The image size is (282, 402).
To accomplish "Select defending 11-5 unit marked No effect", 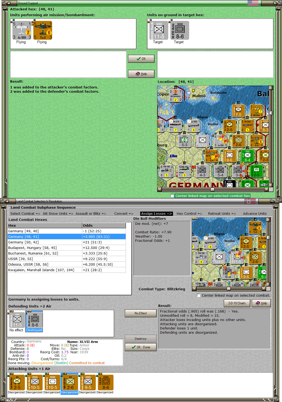I will [x=17, y=320].
